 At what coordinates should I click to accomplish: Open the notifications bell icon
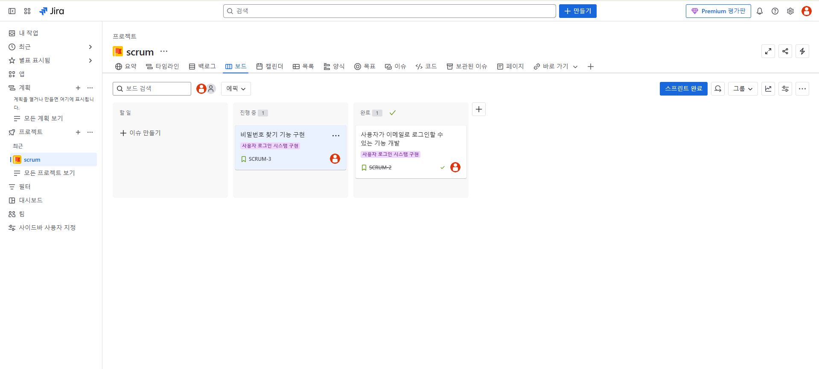[760, 11]
